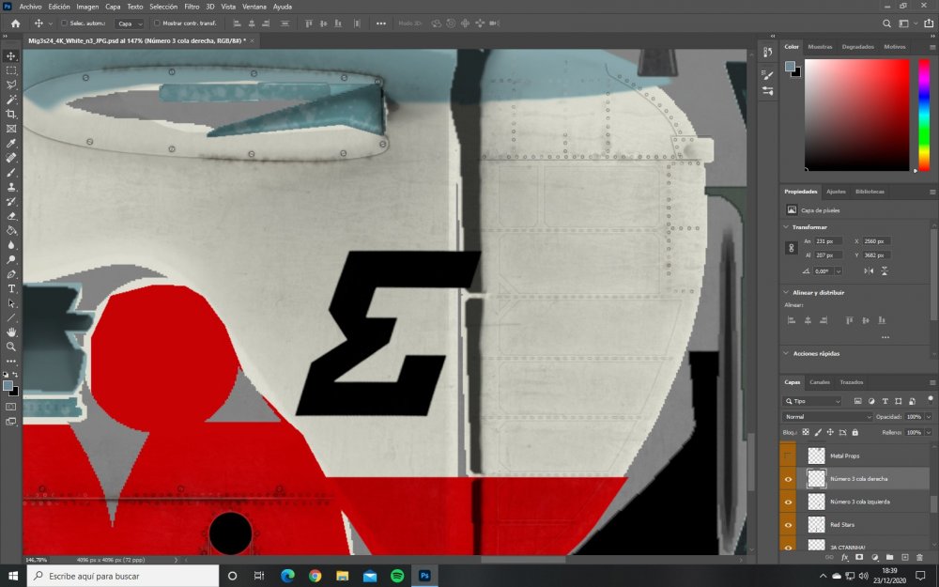Select the Crop tool
The height and width of the screenshot is (587, 939).
tap(11, 114)
